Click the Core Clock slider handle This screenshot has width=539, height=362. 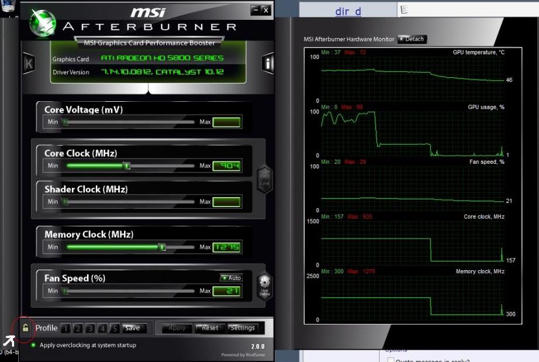click(127, 166)
